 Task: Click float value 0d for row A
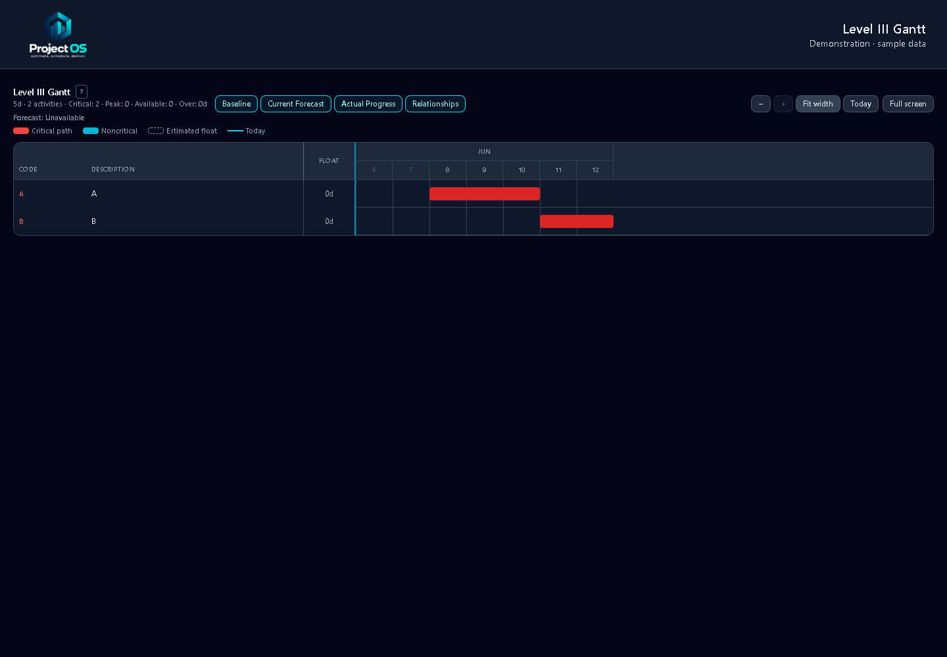click(x=329, y=194)
